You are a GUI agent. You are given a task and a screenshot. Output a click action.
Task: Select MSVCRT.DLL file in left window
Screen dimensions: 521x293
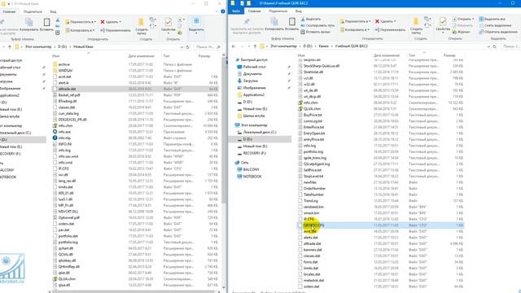(x=68, y=212)
